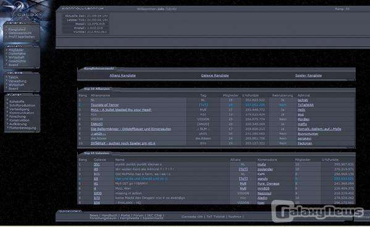Viewport: 370px width, 227px height.
Task: Open the [ToT] alliance tag in the galaxy 43 row
Action: tap(243, 169)
